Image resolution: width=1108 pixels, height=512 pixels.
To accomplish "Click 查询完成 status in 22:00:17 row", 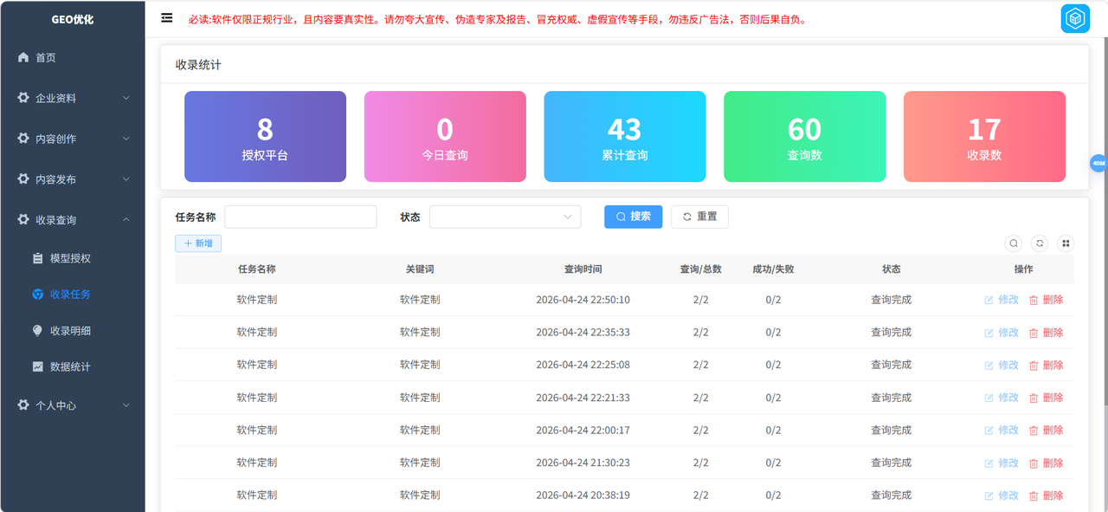I will click(x=891, y=431).
